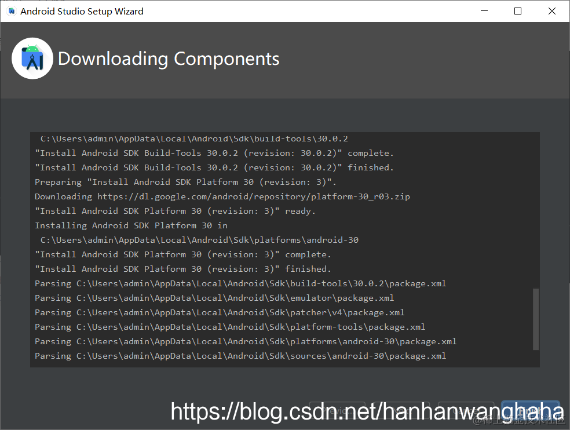Click the Parsing platforms\android-30\package.xml line
The width and height of the screenshot is (570, 430).
(246, 341)
